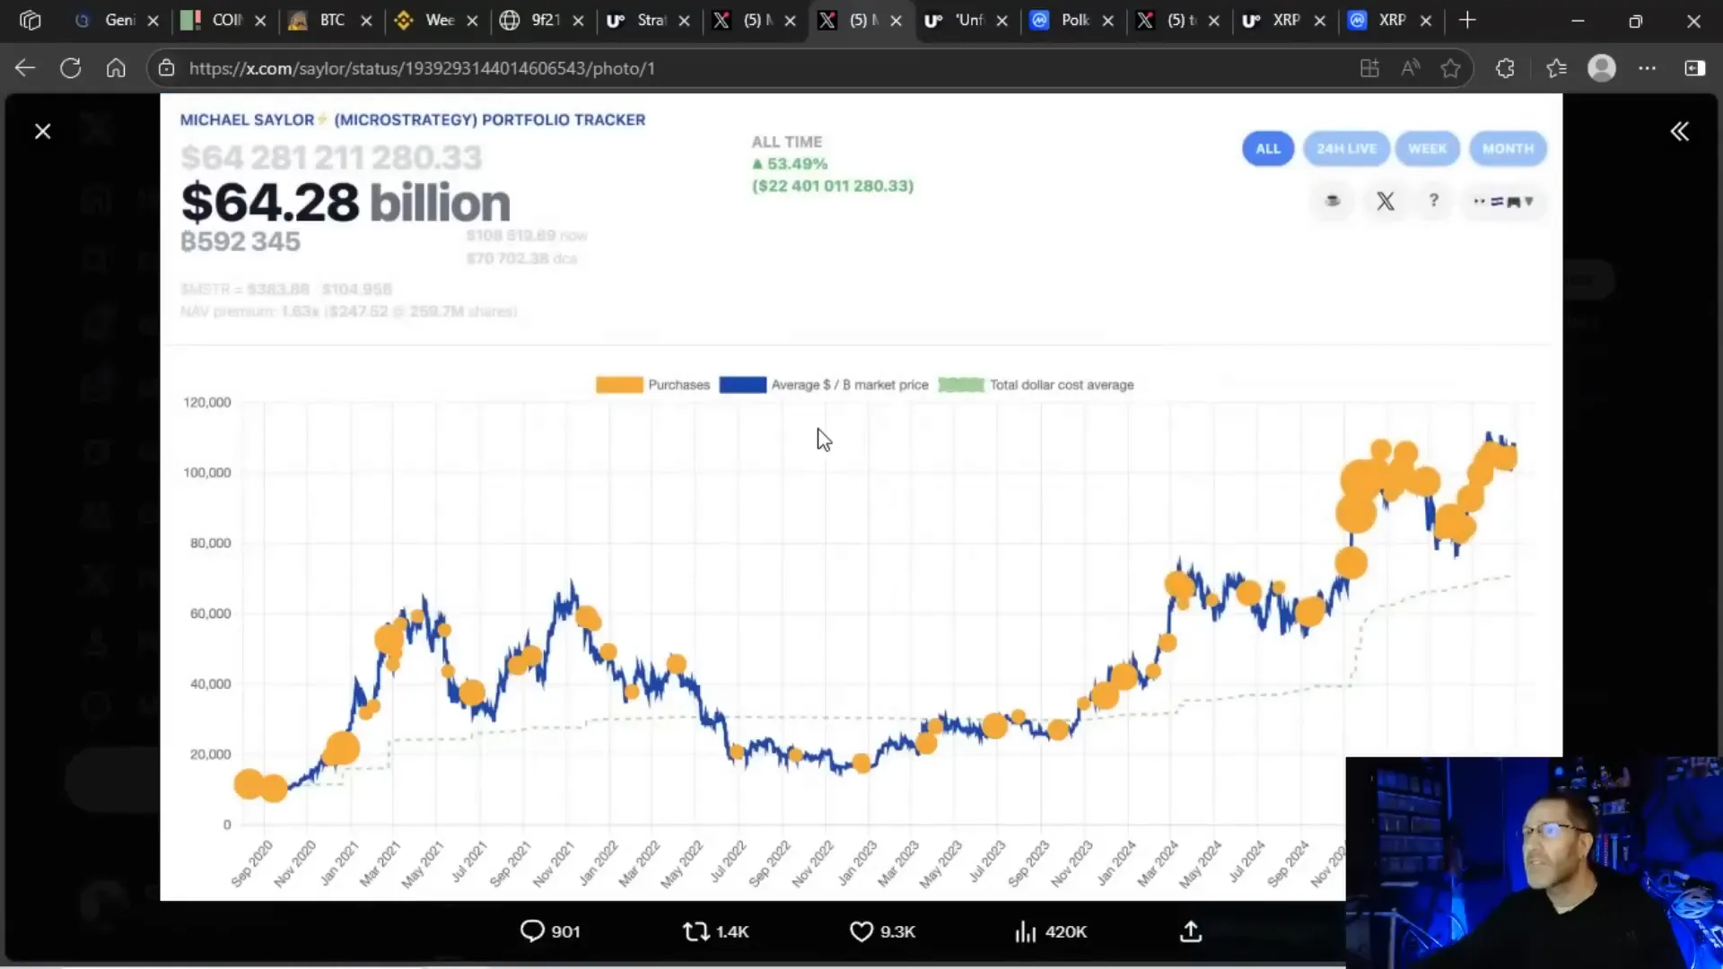Close the 9f21 tab

coord(578,21)
